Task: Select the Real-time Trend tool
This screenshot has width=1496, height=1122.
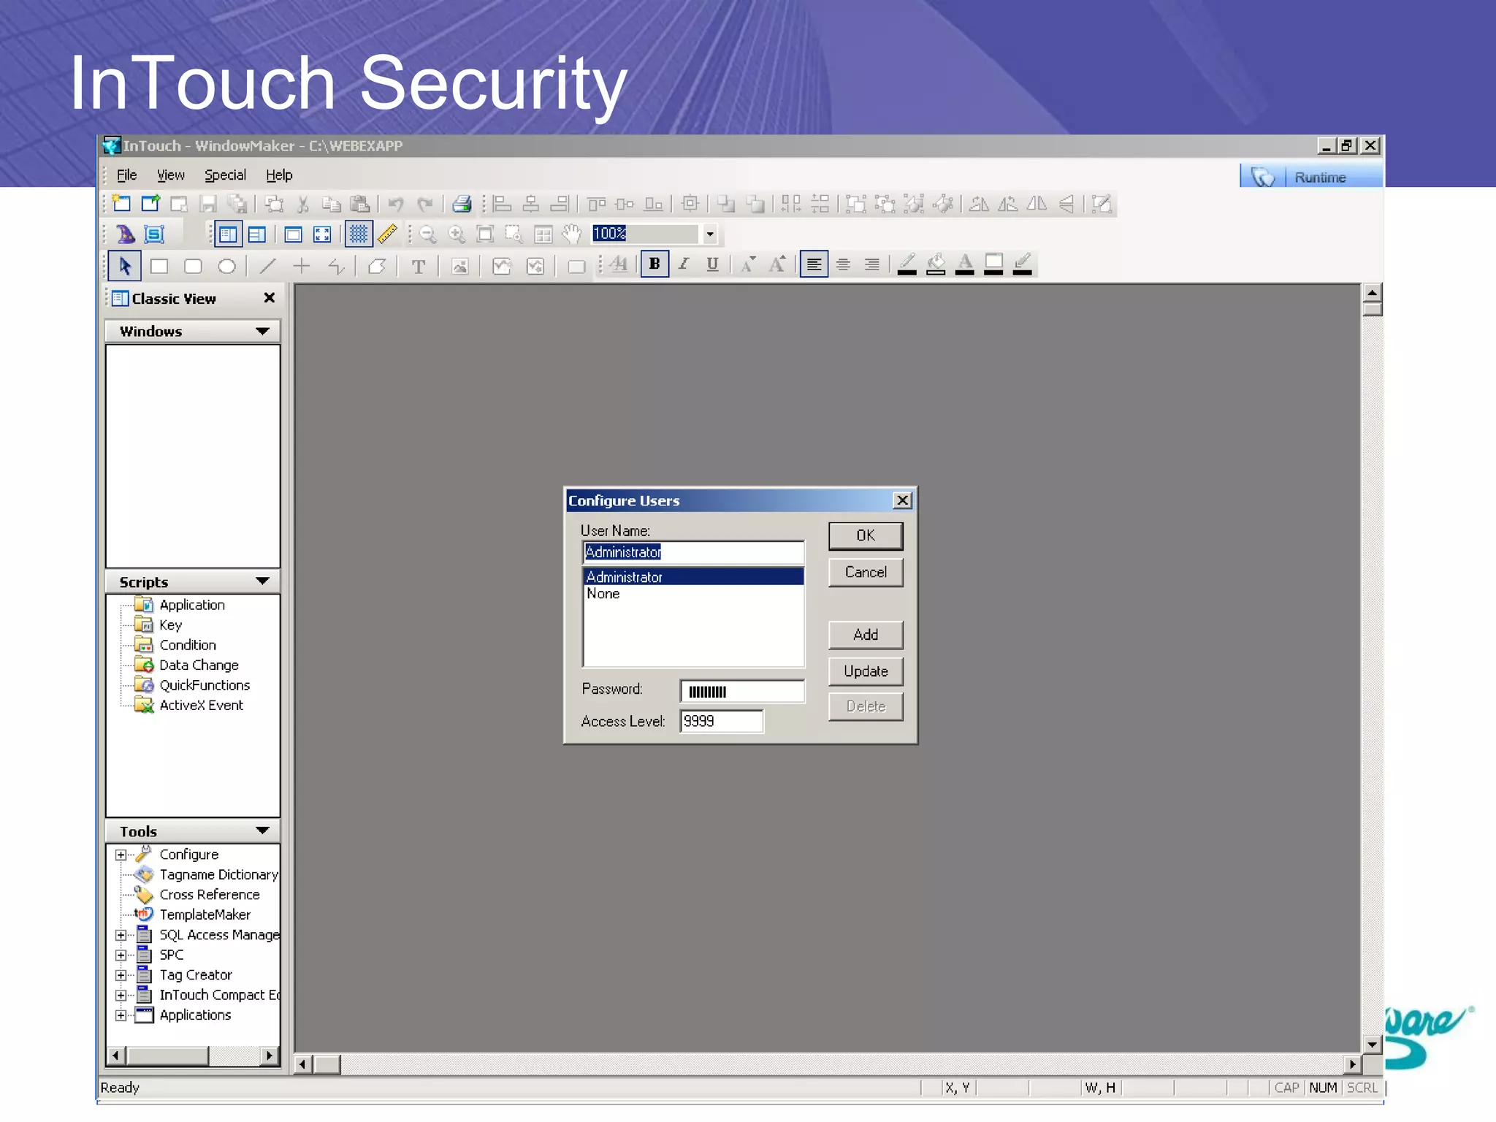Action: 501,266
